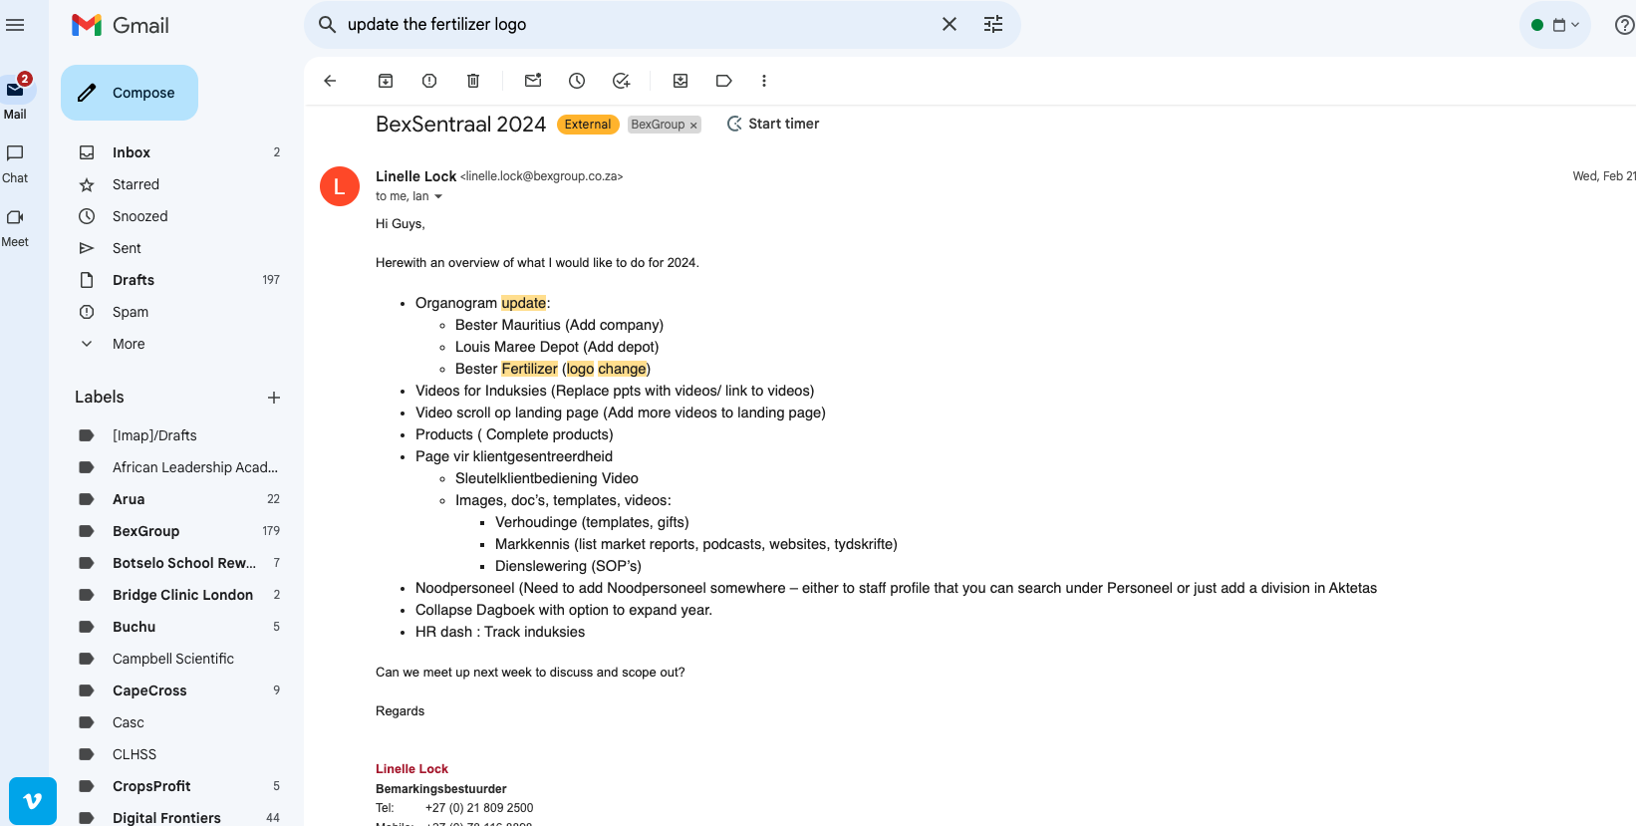Viewport: 1636px width, 826px height.
Task: Start the timer for this email
Action: [773, 124]
